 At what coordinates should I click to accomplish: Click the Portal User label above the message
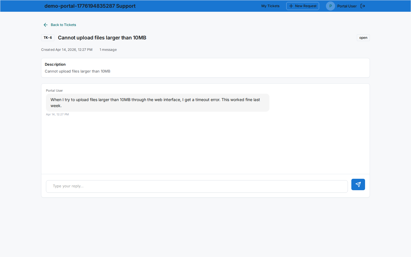pos(54,91)
